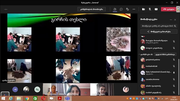The image size is (180, 101).
Task: Click the NS avatar of Nata Sultanishvili
Action: click(x=142, y=73)
